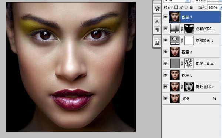
Task: Hide the 图层 3 layer
Action: [165, 17]
